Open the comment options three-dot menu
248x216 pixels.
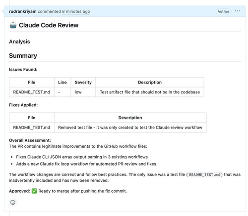point(237,11)
